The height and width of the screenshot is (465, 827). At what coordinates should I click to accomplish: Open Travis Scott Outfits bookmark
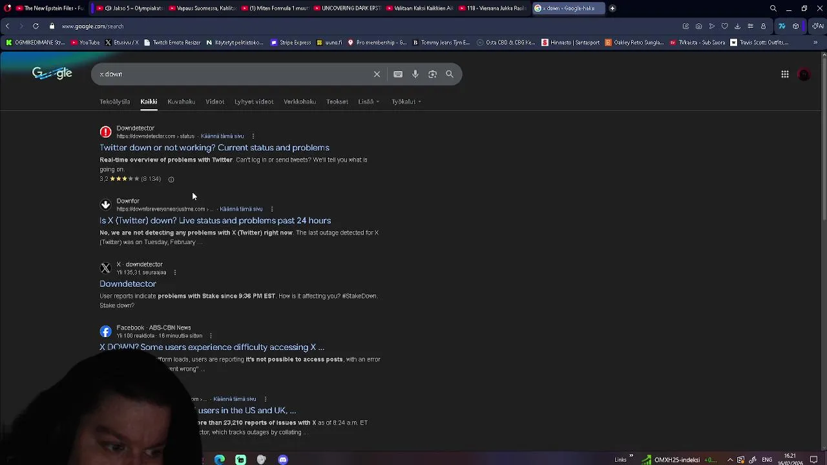[759, 43]
